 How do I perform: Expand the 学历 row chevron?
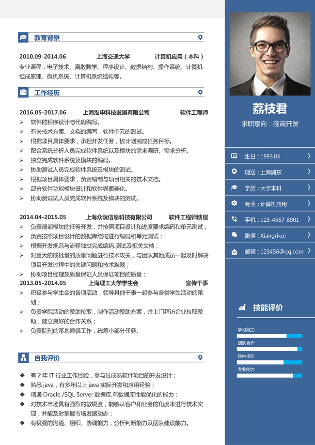(309, 187)
